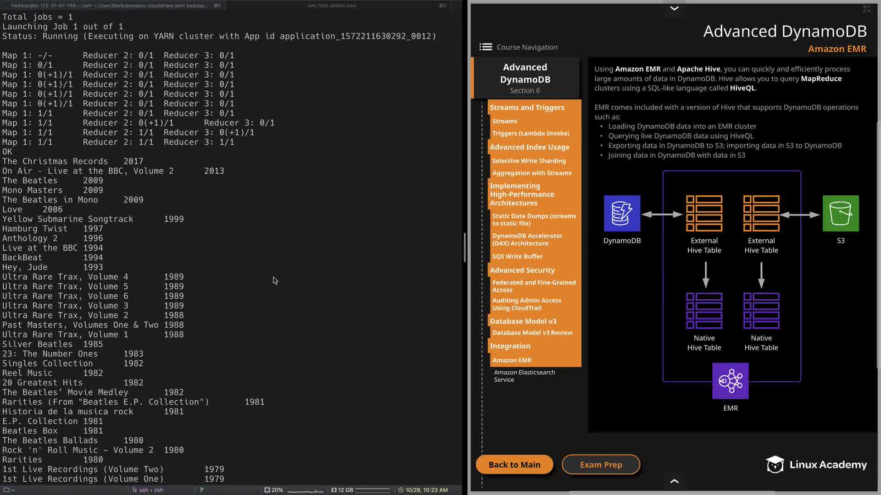
Task: Click the 12 GB memory status indicator
Action: 345,490
